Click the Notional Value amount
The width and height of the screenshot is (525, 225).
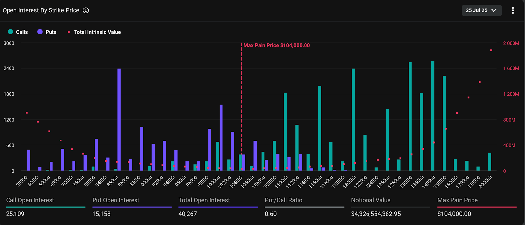click(376, 214)
